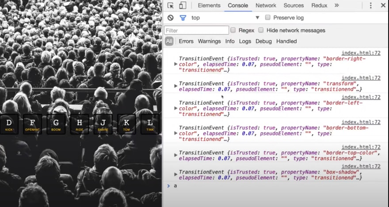Open DevTools three-dot options menu

[x=370, y=5]
